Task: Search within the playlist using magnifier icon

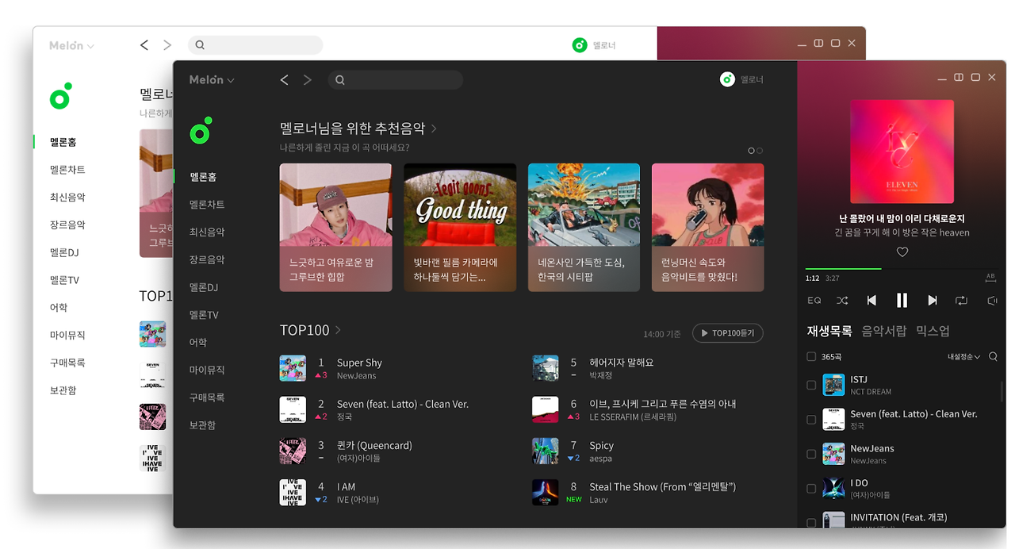Action: tap(993, 357)
